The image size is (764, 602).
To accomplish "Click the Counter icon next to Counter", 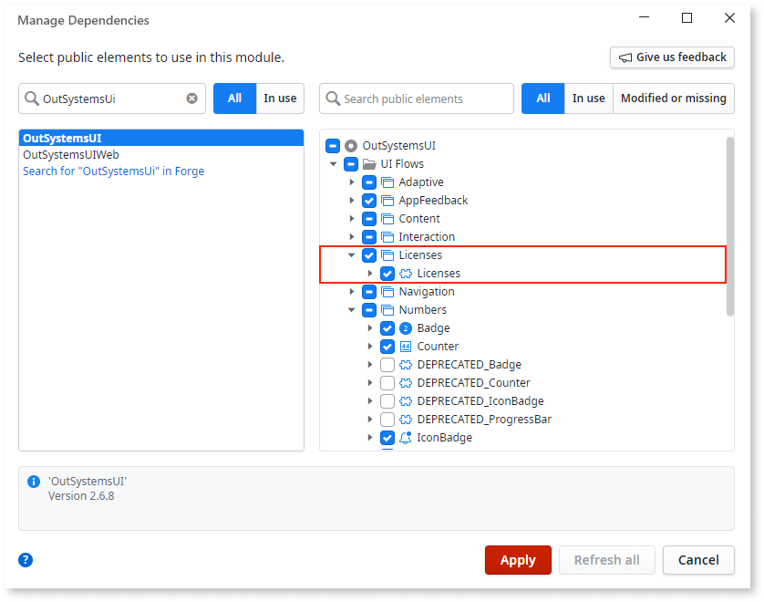I will pos(404,346).
